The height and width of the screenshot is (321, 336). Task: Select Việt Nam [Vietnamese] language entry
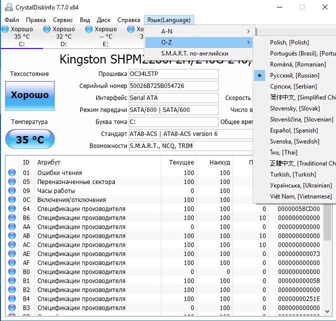[x=295, y=196]
